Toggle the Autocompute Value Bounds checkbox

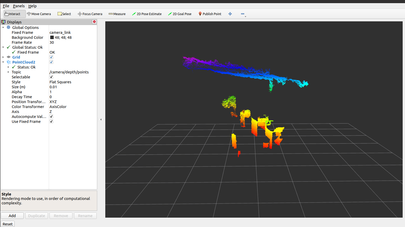click(x=51, y=116)
